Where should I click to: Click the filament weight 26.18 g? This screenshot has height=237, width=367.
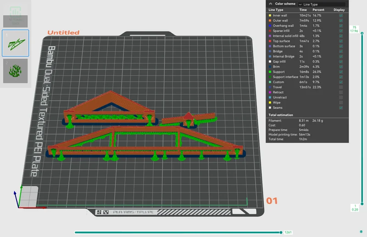coord(317,121)
